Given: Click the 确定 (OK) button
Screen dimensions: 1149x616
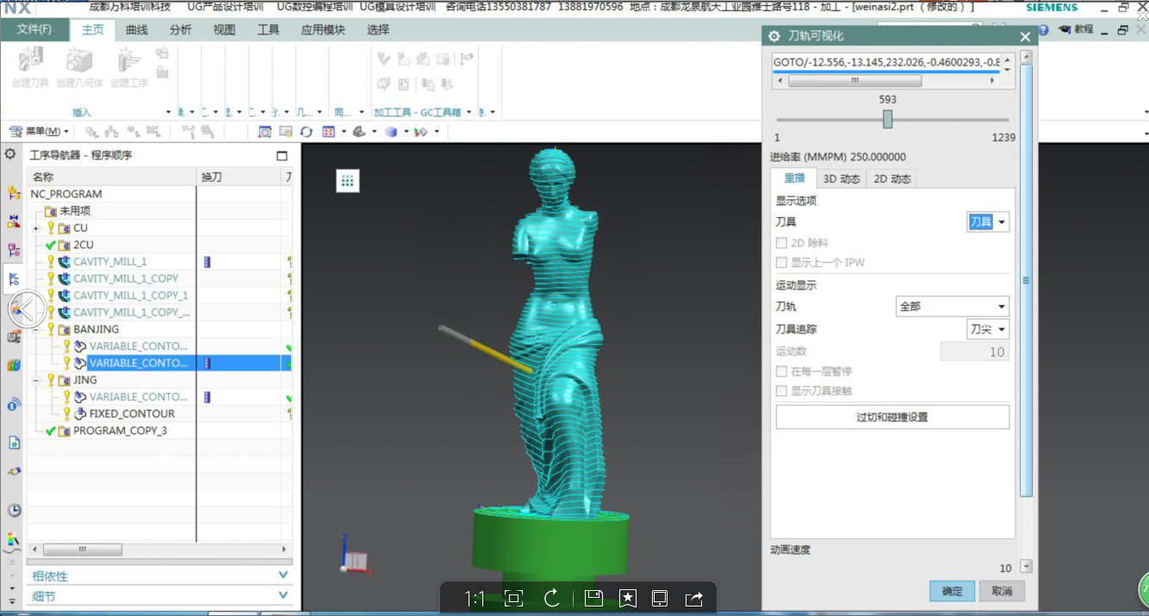Looking at the screenshot, I should click(952, 591).
